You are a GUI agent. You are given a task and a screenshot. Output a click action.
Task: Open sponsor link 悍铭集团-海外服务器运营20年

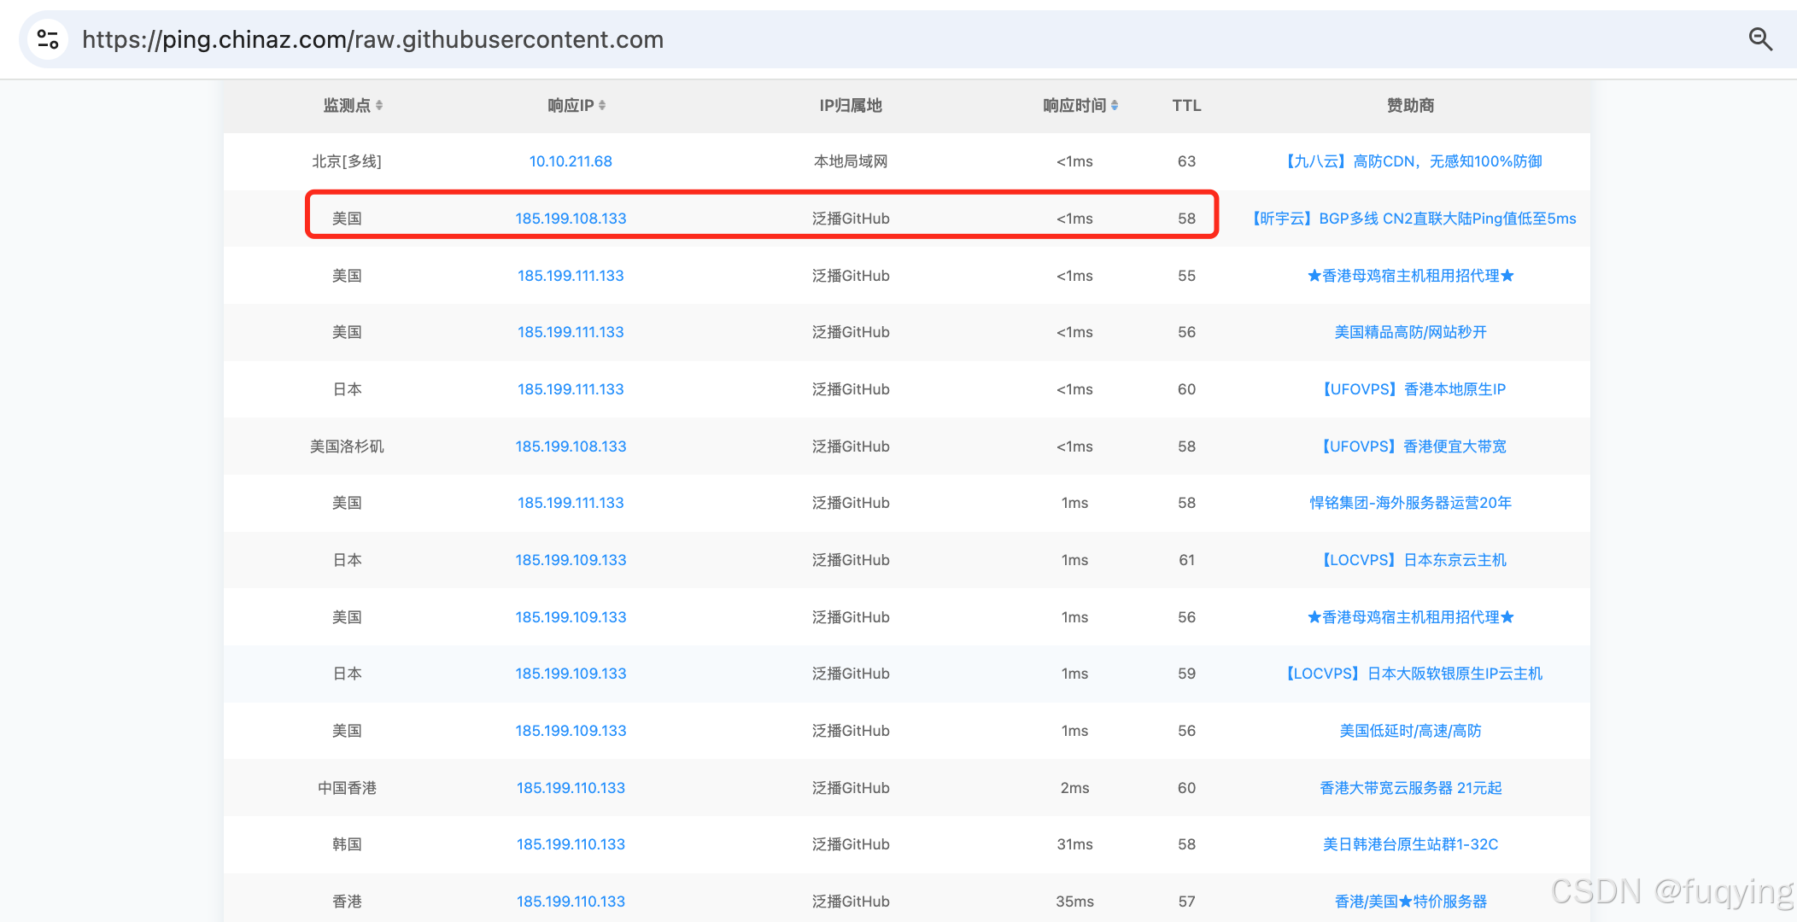(x=1411, y=503)
